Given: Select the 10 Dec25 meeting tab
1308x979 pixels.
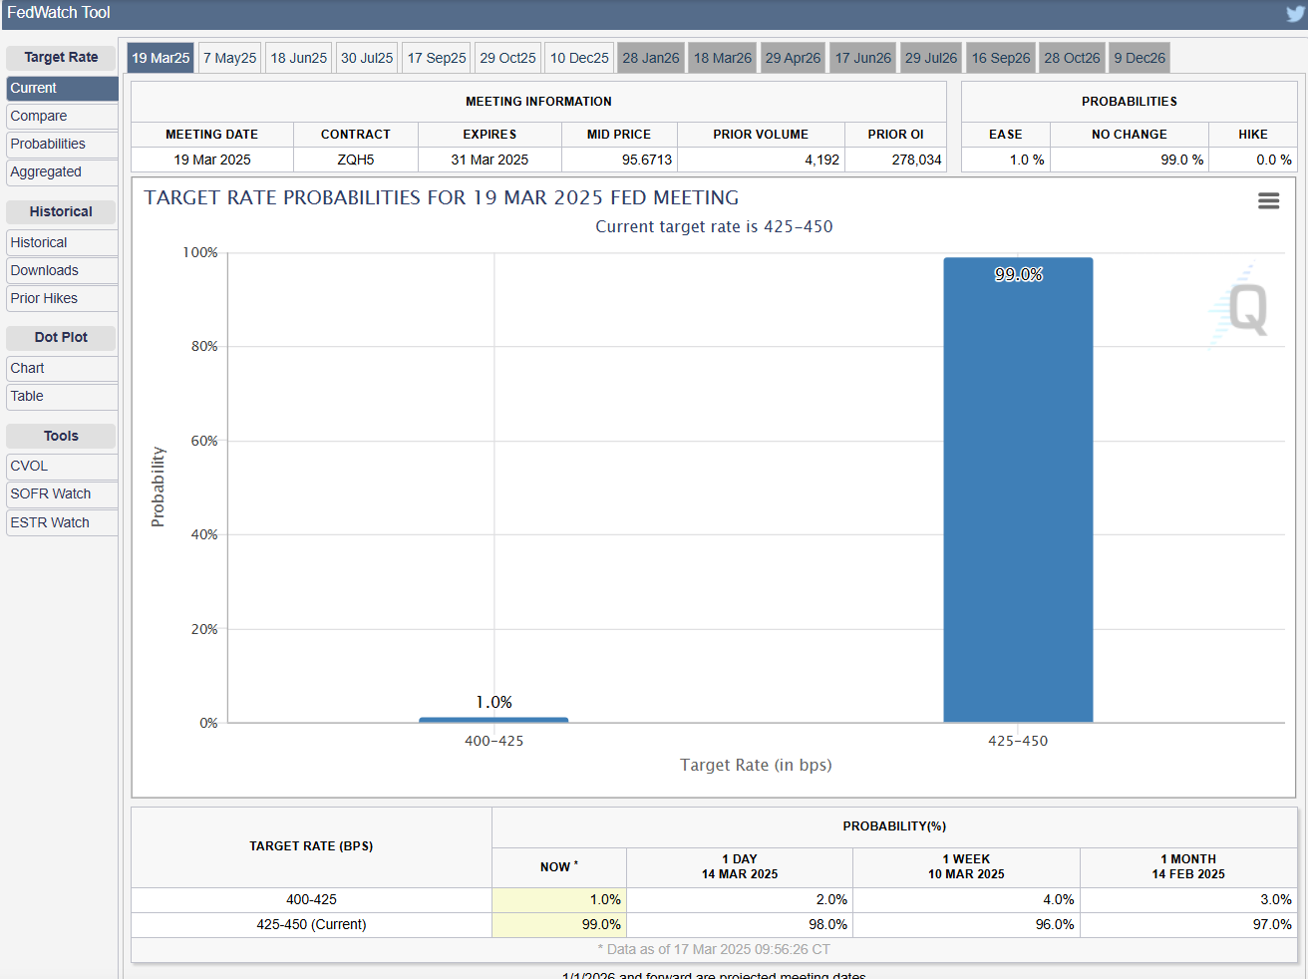Looking at the screenshot, I should pyautogui.click(x=579, y=58).
